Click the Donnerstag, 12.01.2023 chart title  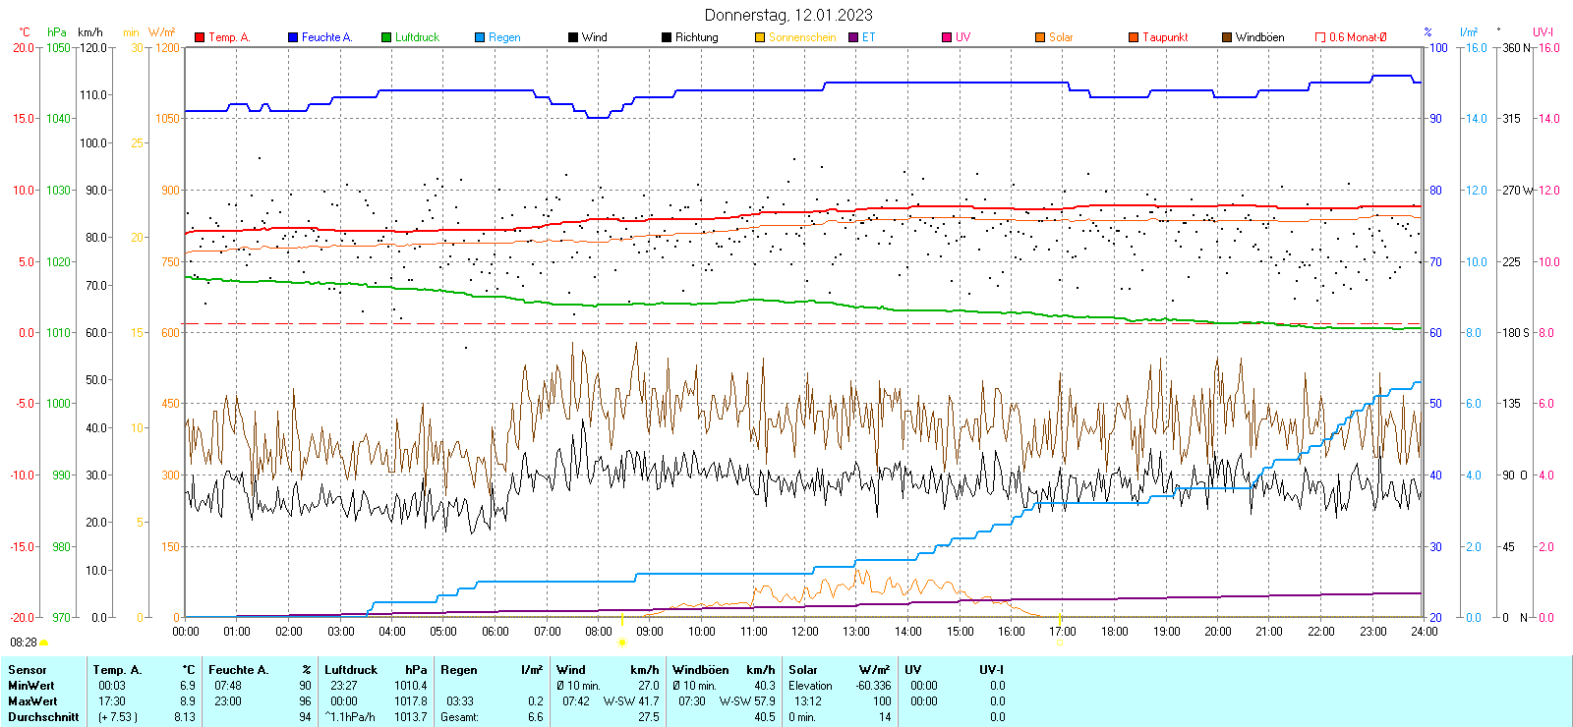(787, 15)
